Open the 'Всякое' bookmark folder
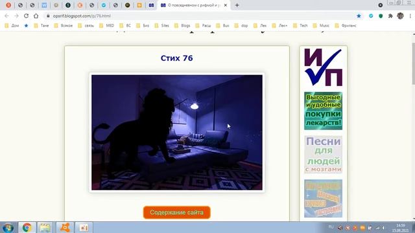415x233 pixels. [64, 26]
